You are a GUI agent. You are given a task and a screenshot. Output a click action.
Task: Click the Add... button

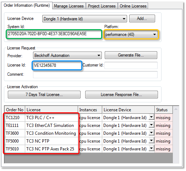(x=142, y=18)
